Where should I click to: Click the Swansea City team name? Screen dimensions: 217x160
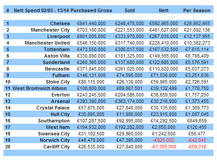coord(54,134)
